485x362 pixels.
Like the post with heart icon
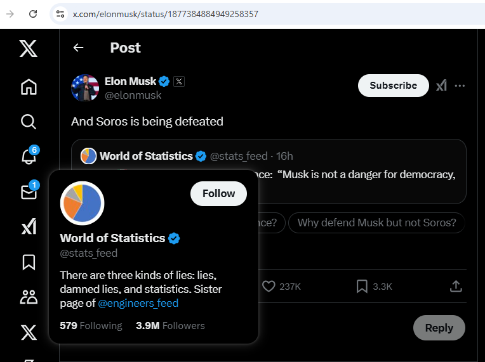pyautogui.click(x=269, y=287)
